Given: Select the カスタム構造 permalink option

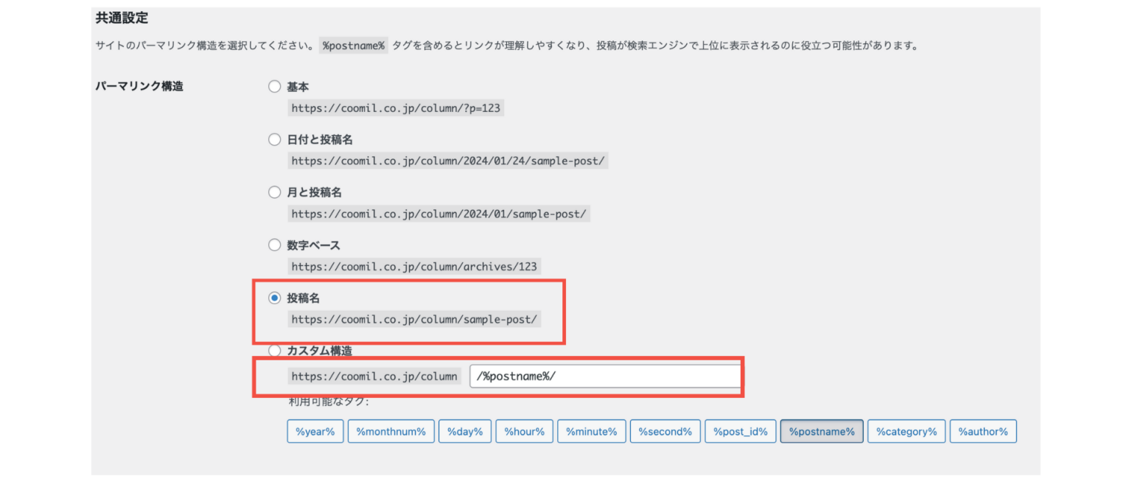Looking at the screenshot, I should tap(274, 351).
